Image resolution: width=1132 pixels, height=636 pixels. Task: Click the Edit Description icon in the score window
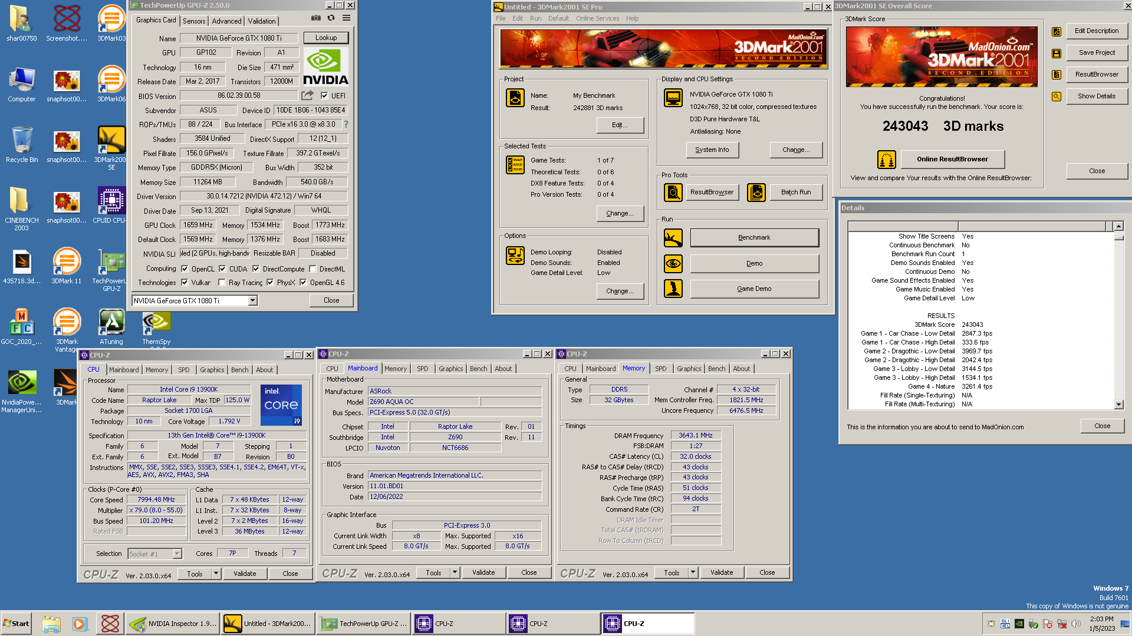coord(1057,31)
